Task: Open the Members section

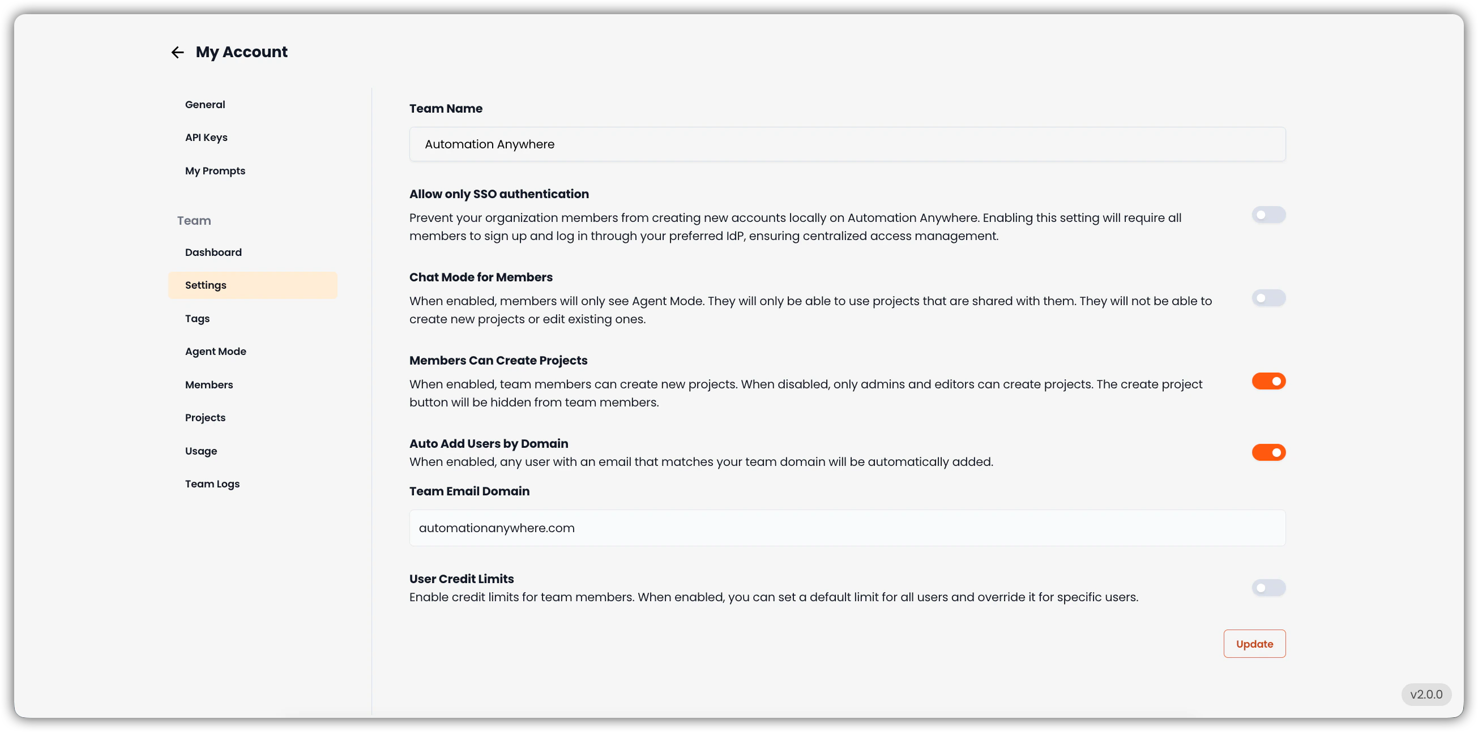Action: (x=209, y=384)
